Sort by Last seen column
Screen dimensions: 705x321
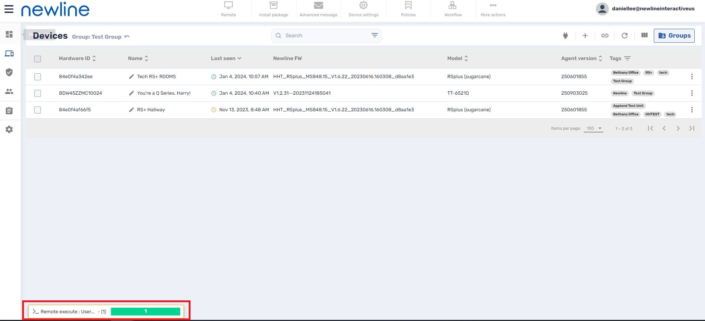[x=226, y=58]
